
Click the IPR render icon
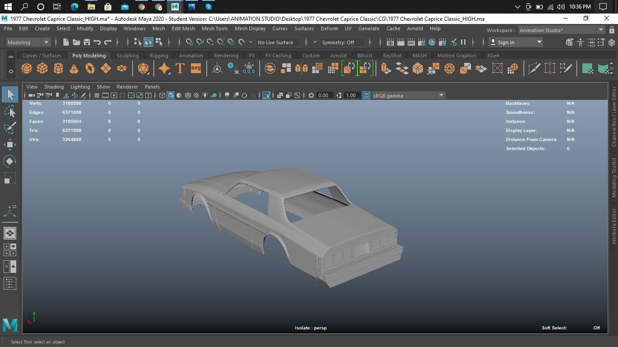pyautogui.click(x=411, y=42)
